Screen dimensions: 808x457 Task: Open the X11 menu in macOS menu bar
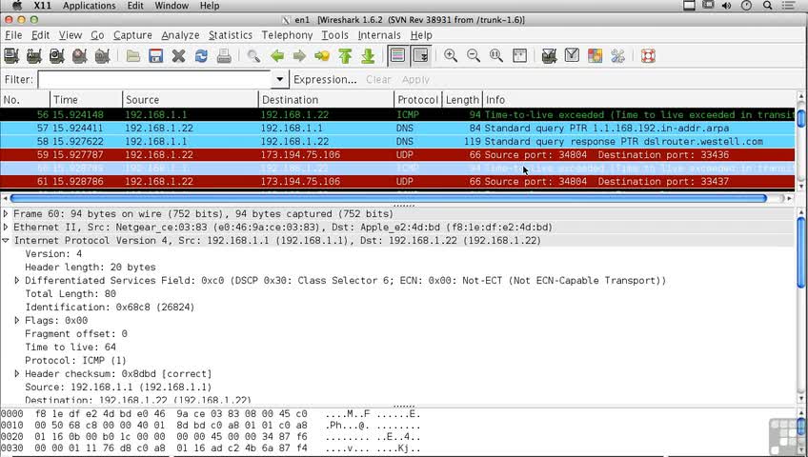[42, 6]
